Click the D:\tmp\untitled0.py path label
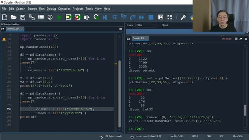 (x=11, y=24)
